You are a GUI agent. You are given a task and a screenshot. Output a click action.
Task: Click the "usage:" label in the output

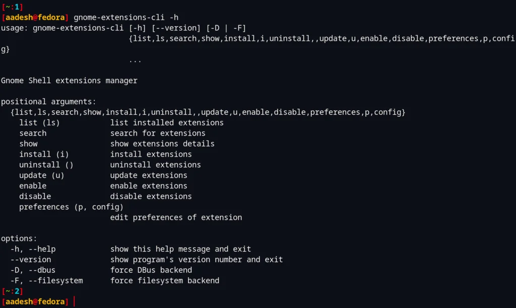coord(15,28)
